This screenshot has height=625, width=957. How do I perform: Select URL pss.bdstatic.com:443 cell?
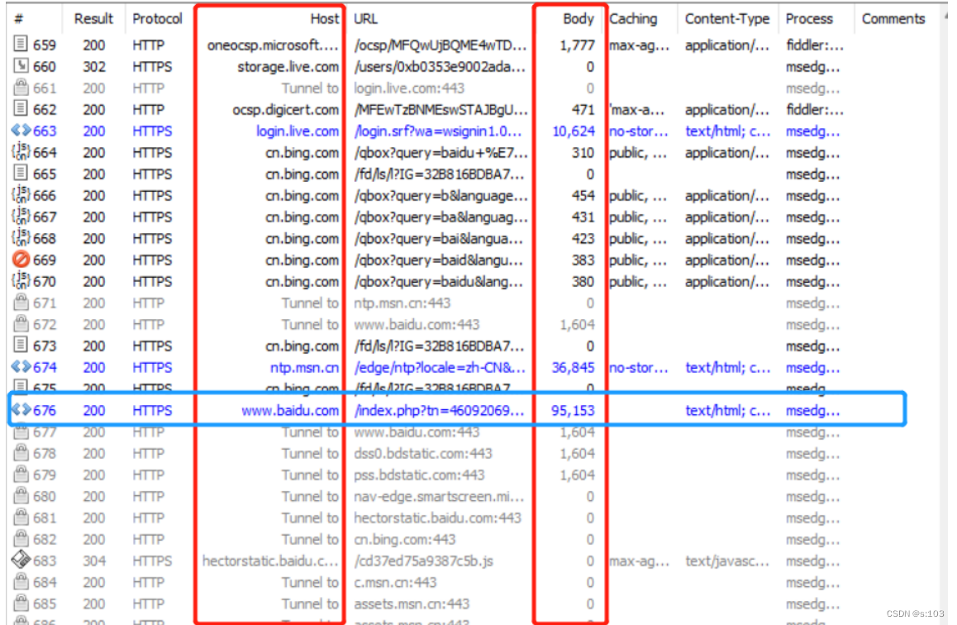[x=419, y=475]
